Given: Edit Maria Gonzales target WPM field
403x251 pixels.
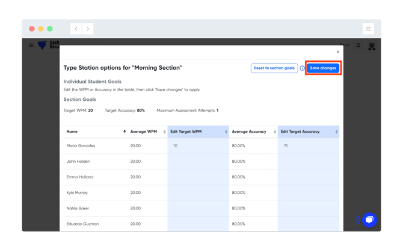Looking at the screenshot, I should [x=198, y=146].
